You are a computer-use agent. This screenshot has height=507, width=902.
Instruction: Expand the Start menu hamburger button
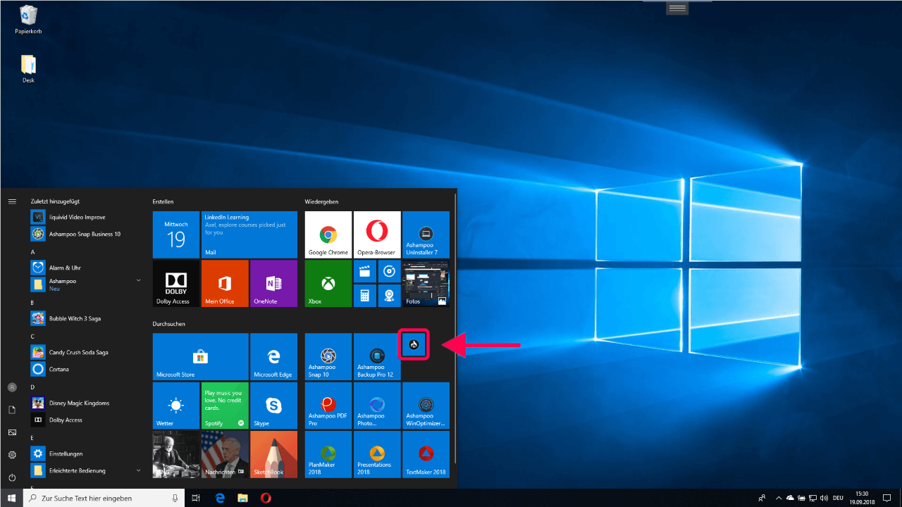tap(12, 201)
